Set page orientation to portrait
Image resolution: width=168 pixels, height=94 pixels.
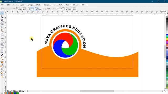(29, 9)
